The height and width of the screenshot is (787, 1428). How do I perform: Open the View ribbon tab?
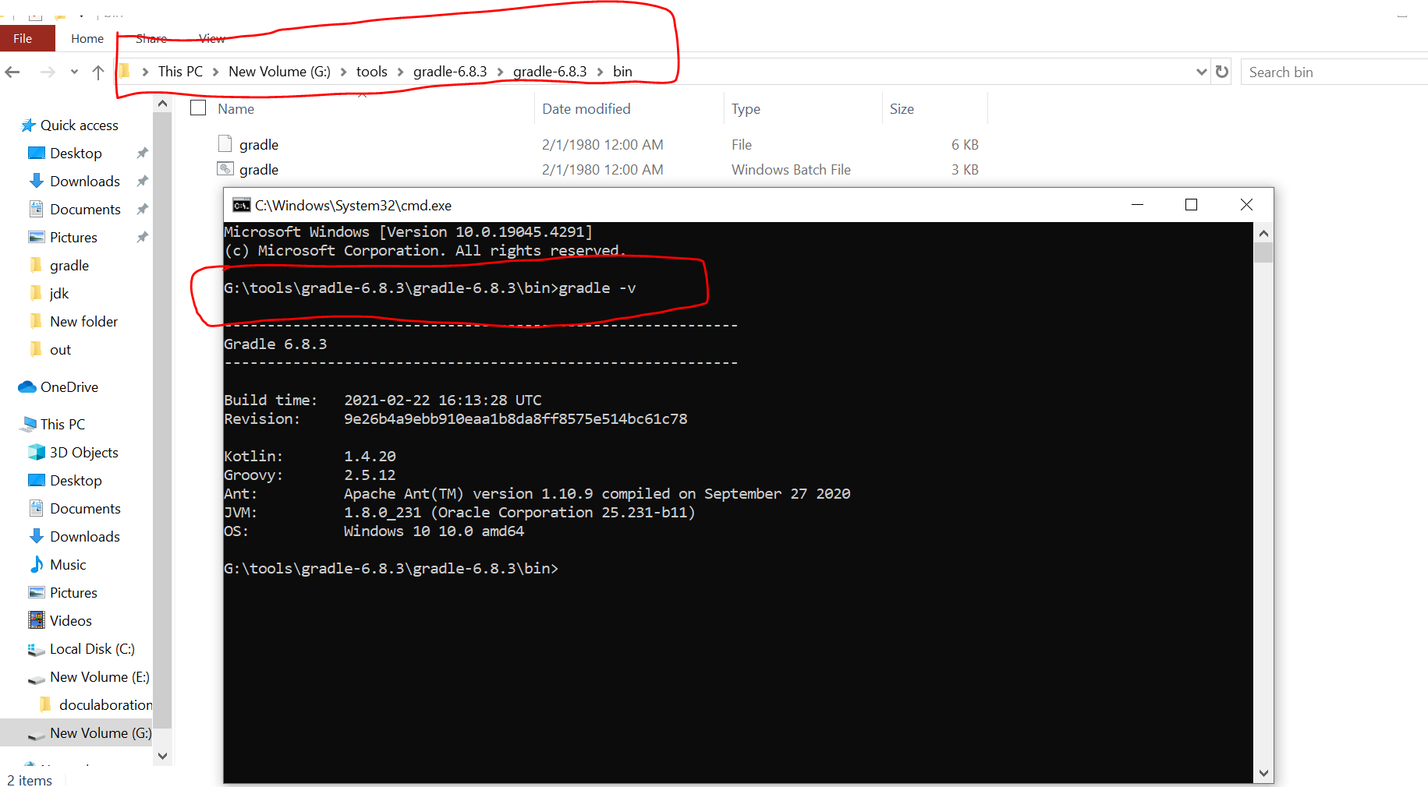point(211,38)
